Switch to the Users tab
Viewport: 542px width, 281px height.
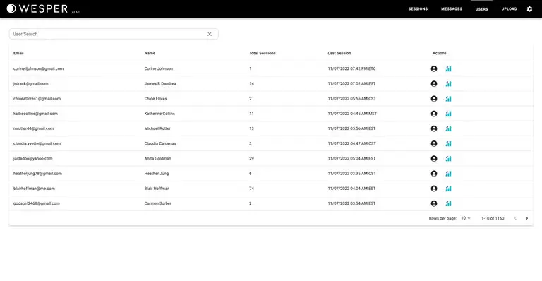pyautogui.click(x=481, y=9)
